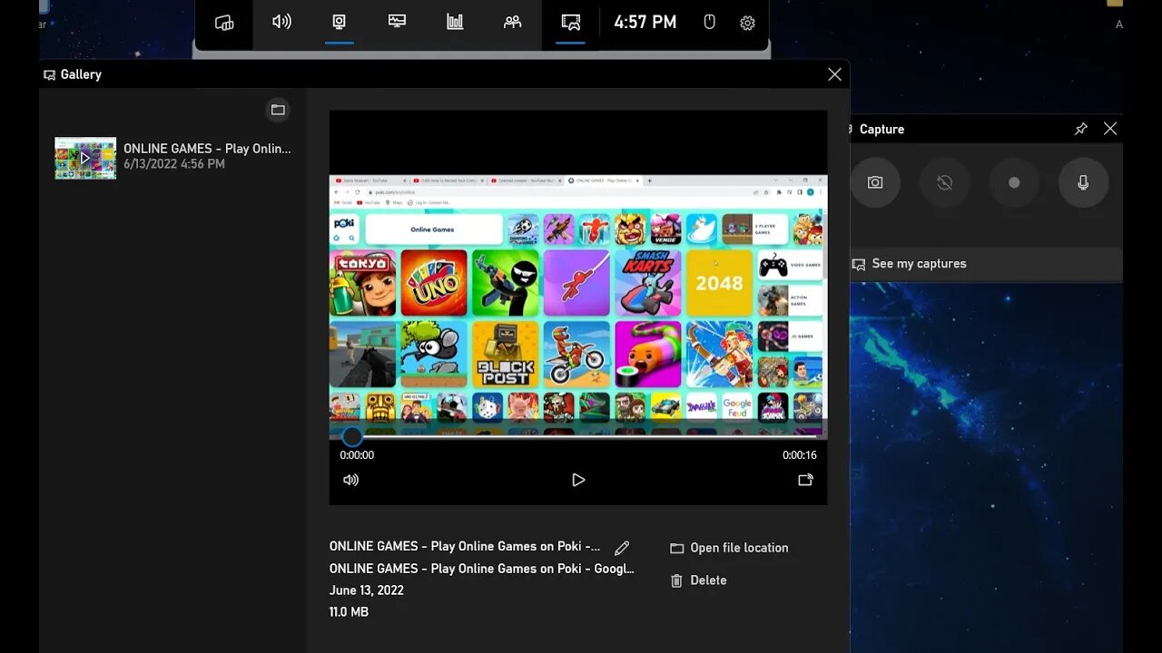1162x653 pixels.
Task: Open video in fullscreen expand icon
Action: 805,480
